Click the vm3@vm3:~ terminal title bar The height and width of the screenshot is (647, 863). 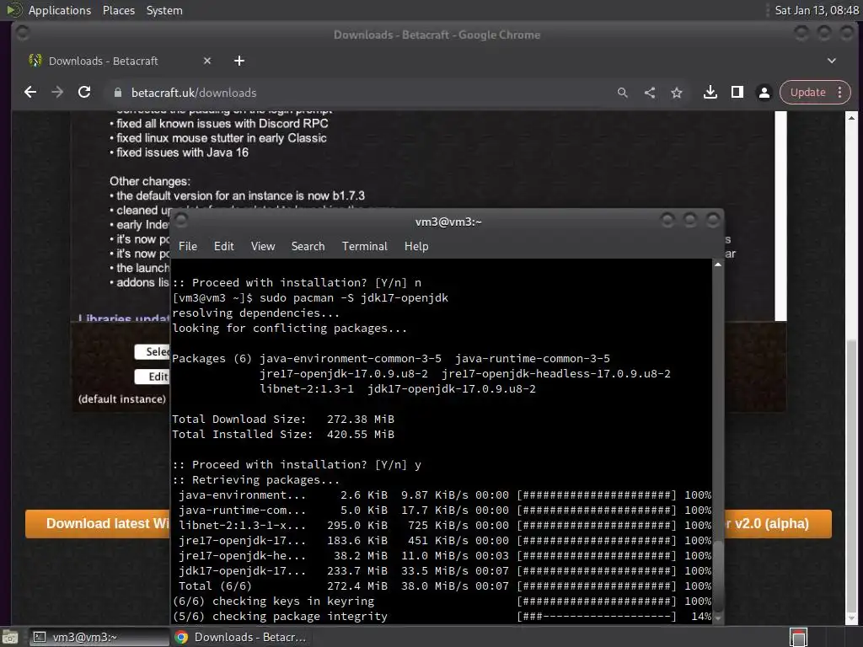pos(448,222)
